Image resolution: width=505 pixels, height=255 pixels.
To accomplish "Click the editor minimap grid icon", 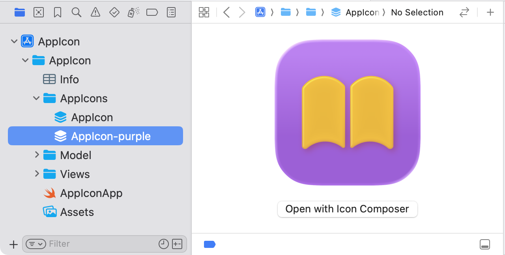I will (x=204, y=12).
